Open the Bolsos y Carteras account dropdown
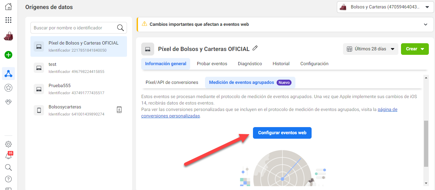 [x=385, y=7]
